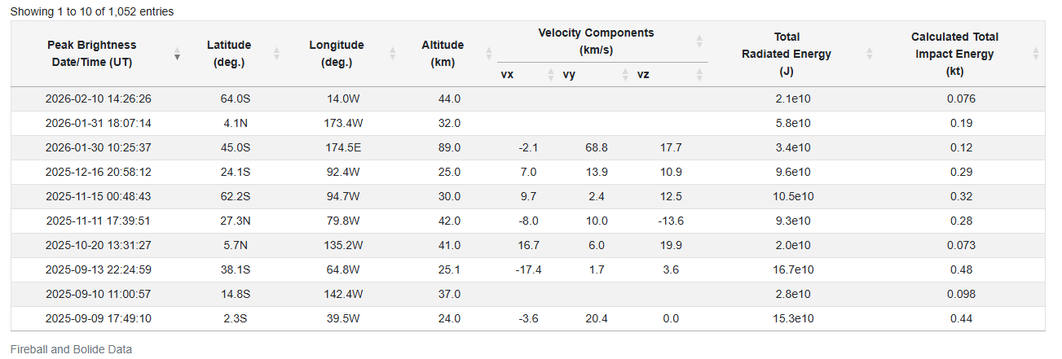Click Total Radiated Energy sort arrows
Screen dimensions: 1062x359
[x=869, y=54]
